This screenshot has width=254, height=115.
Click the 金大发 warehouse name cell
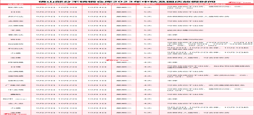coord(15,103)
